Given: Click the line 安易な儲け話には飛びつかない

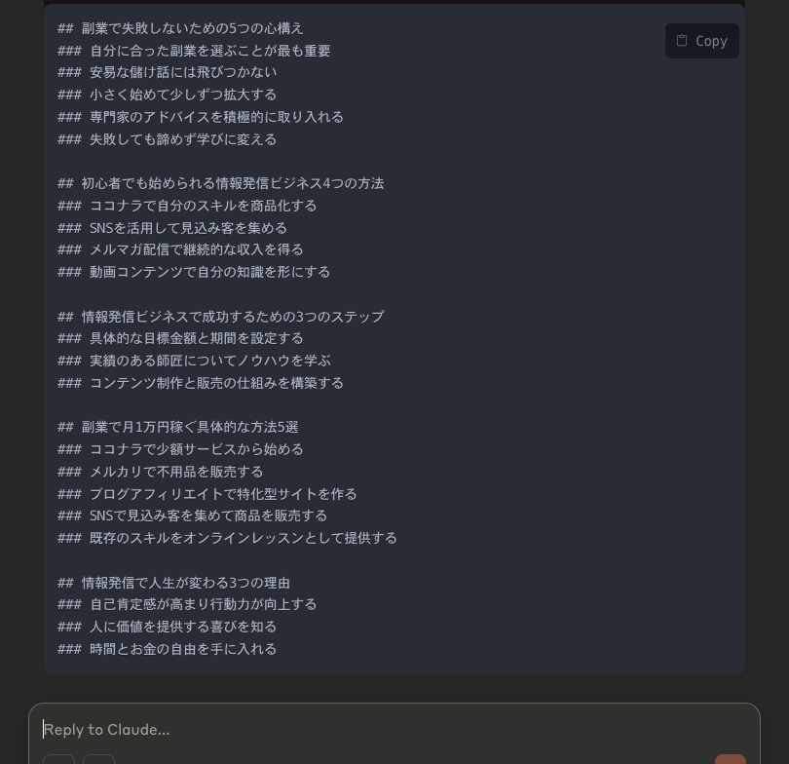Looking at the screenshot, I should point(183,72).
